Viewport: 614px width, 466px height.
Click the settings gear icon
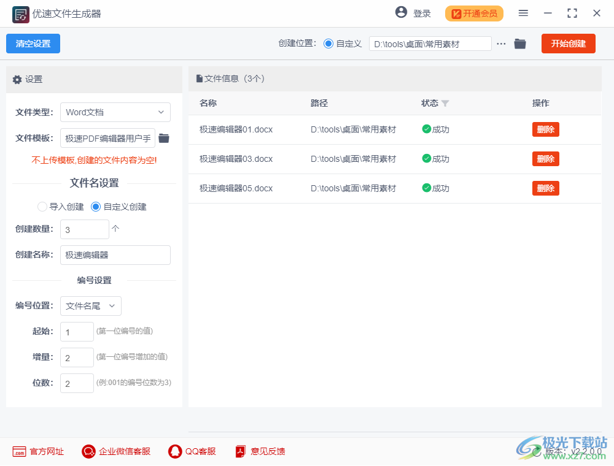[x=17, y=80]
